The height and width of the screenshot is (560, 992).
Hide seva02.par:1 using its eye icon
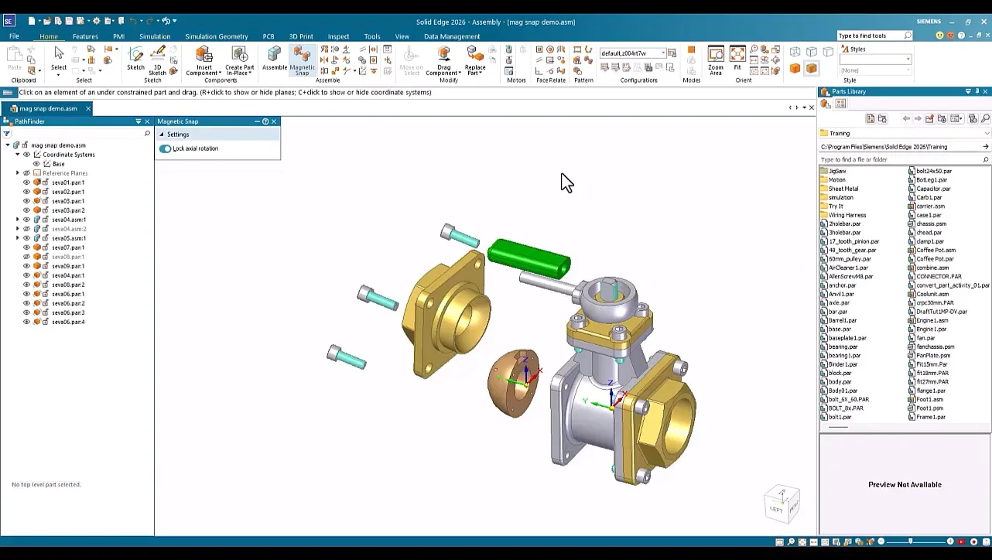click(26, 192)
